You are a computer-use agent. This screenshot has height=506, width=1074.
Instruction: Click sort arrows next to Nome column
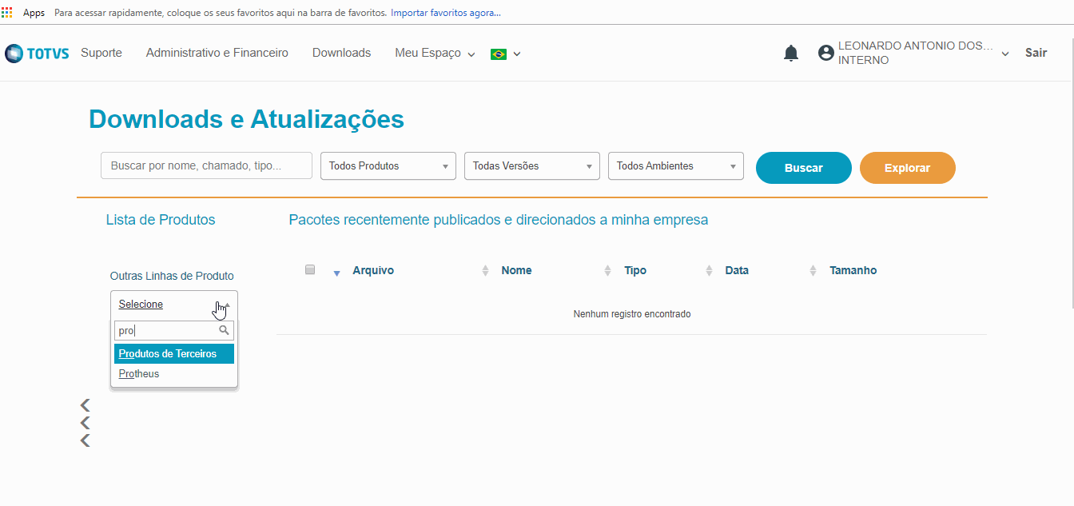485,271
